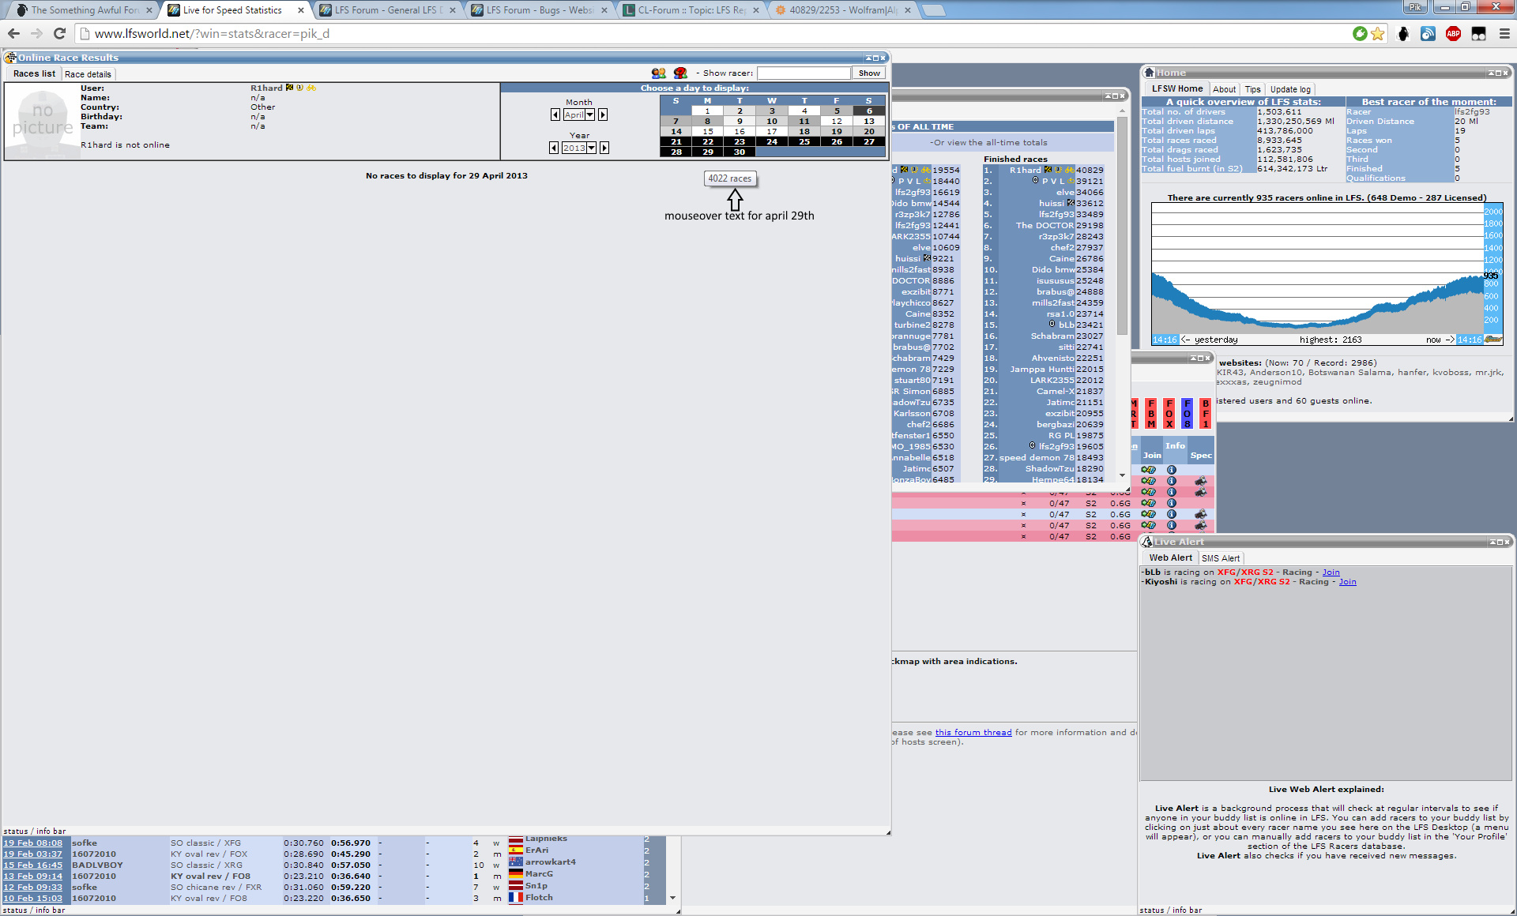This screenshot has width=1517, height=916.
Task: Open the Month dropdown showing April
Action: pyautogui.click(x=578, y=115)
